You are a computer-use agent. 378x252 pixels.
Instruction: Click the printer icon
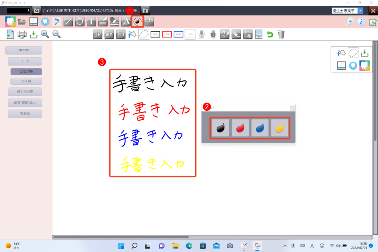[x=22, y=34]
